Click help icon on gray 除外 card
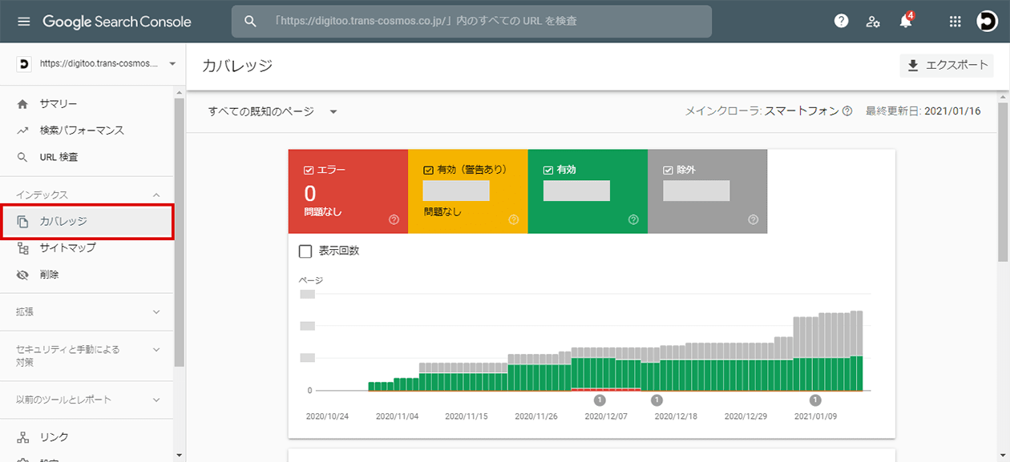Viewport: 1010px width, 462px height. click(x=753, y=219)
